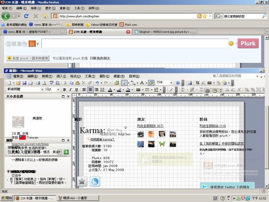Toggle Underline formatting
Screen dimensions: 269x202
pyautogui.click(x=77, y=90)
